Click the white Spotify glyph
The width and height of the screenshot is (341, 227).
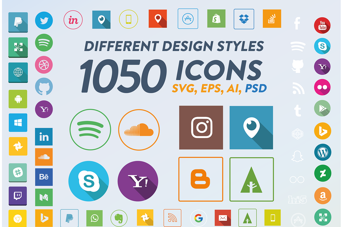tap(298, 46)
